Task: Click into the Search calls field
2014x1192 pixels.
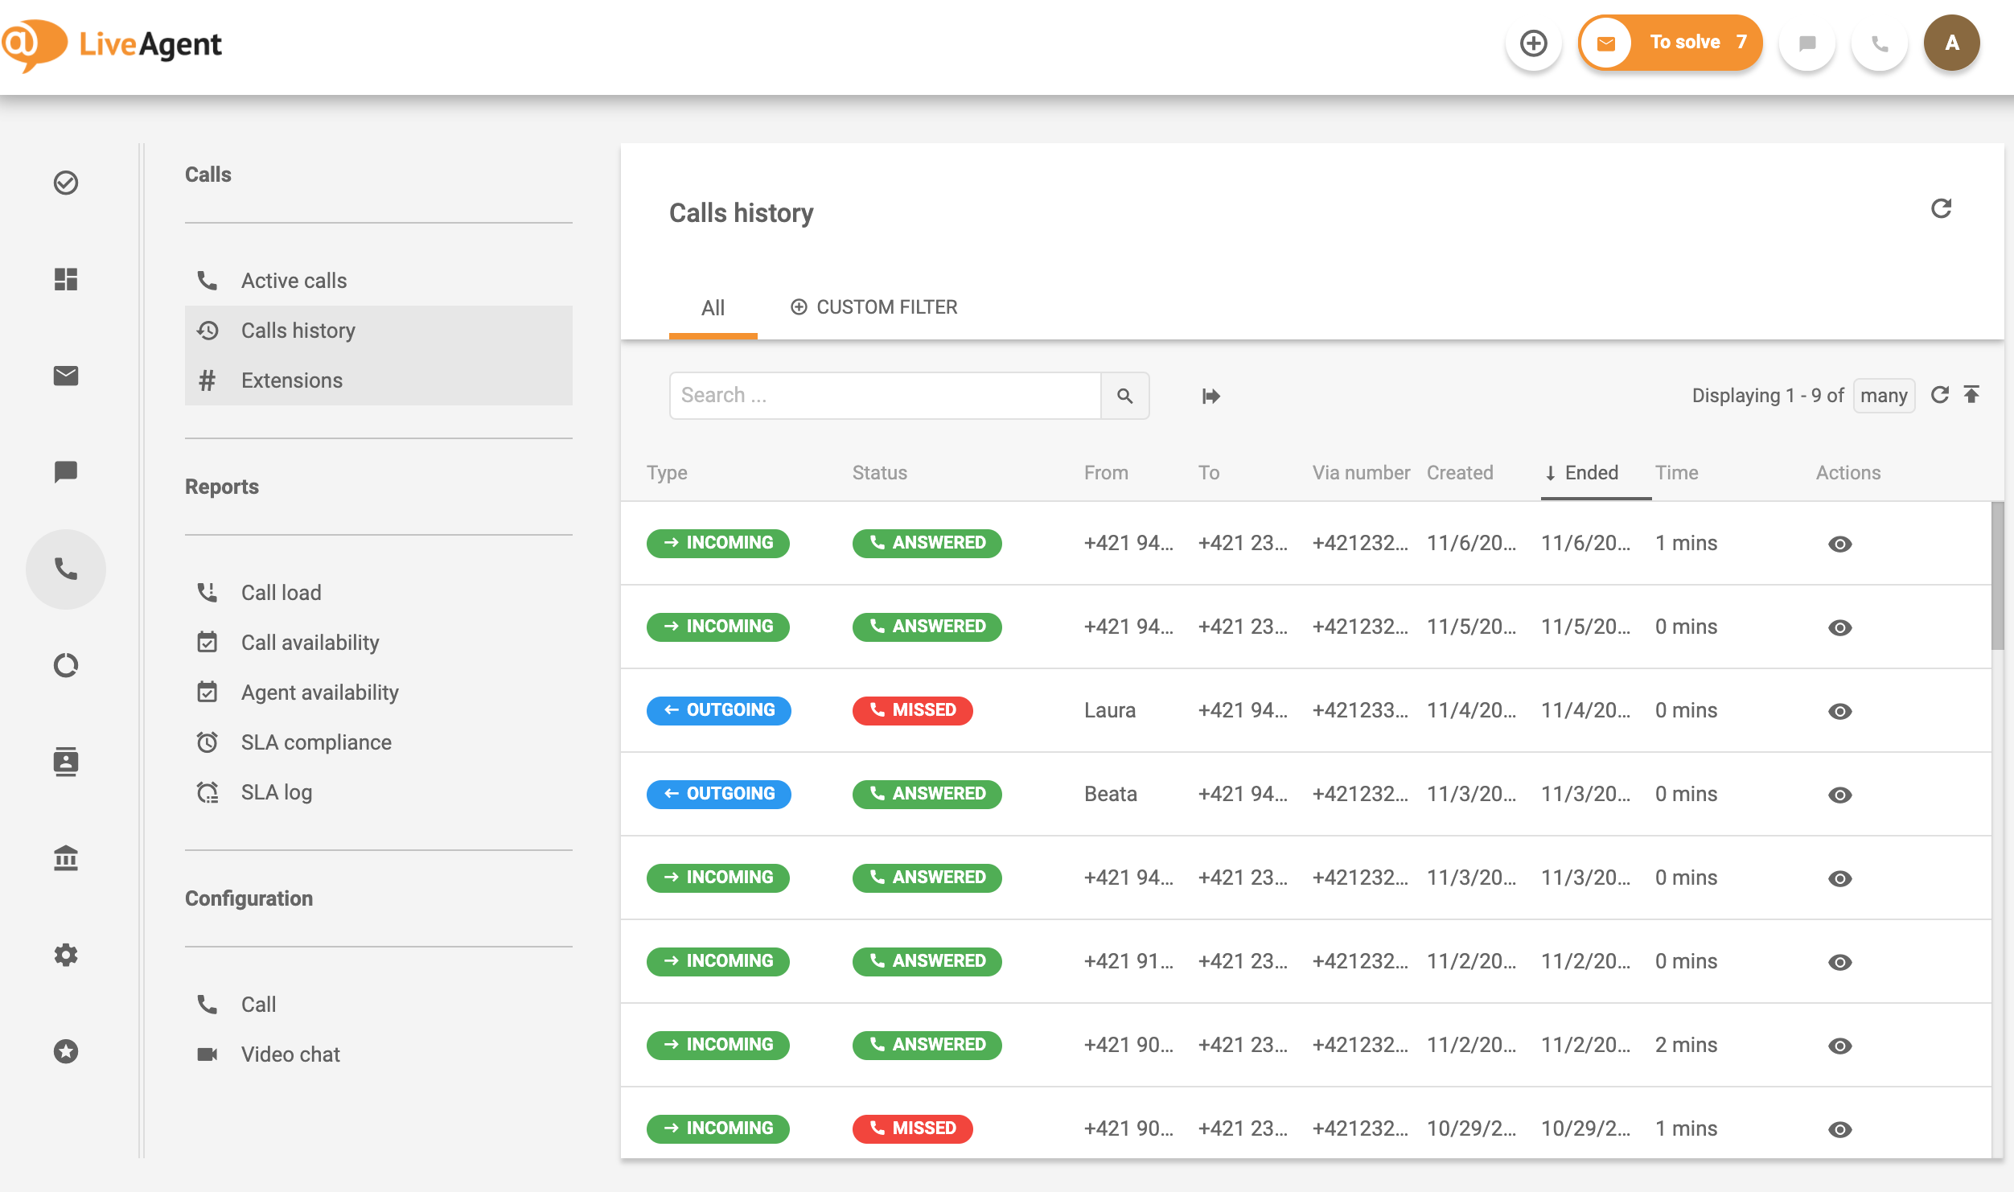Action: [884, 396]
